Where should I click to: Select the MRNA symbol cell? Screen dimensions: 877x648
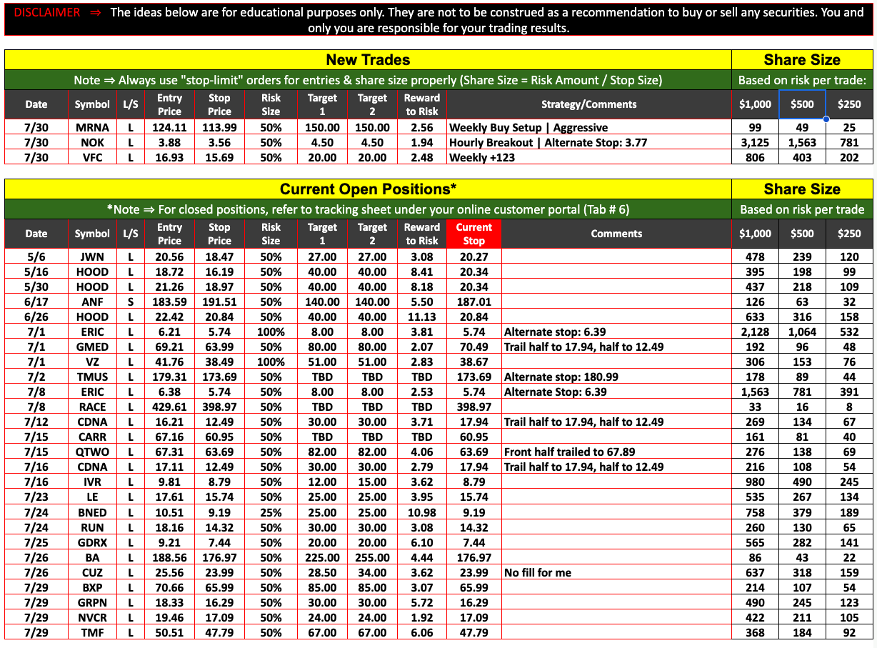[x=92, y=128]
